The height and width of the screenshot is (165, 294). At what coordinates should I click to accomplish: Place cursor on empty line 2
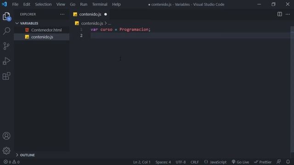coord(190,35)
